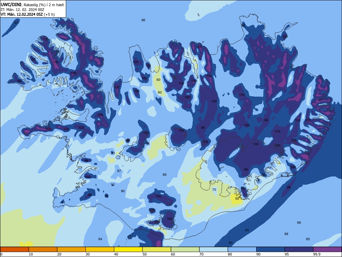This screenshot has height=257, width=342.
Task: Click the '20' legend tick label
Action: click(x=59, y=254)
